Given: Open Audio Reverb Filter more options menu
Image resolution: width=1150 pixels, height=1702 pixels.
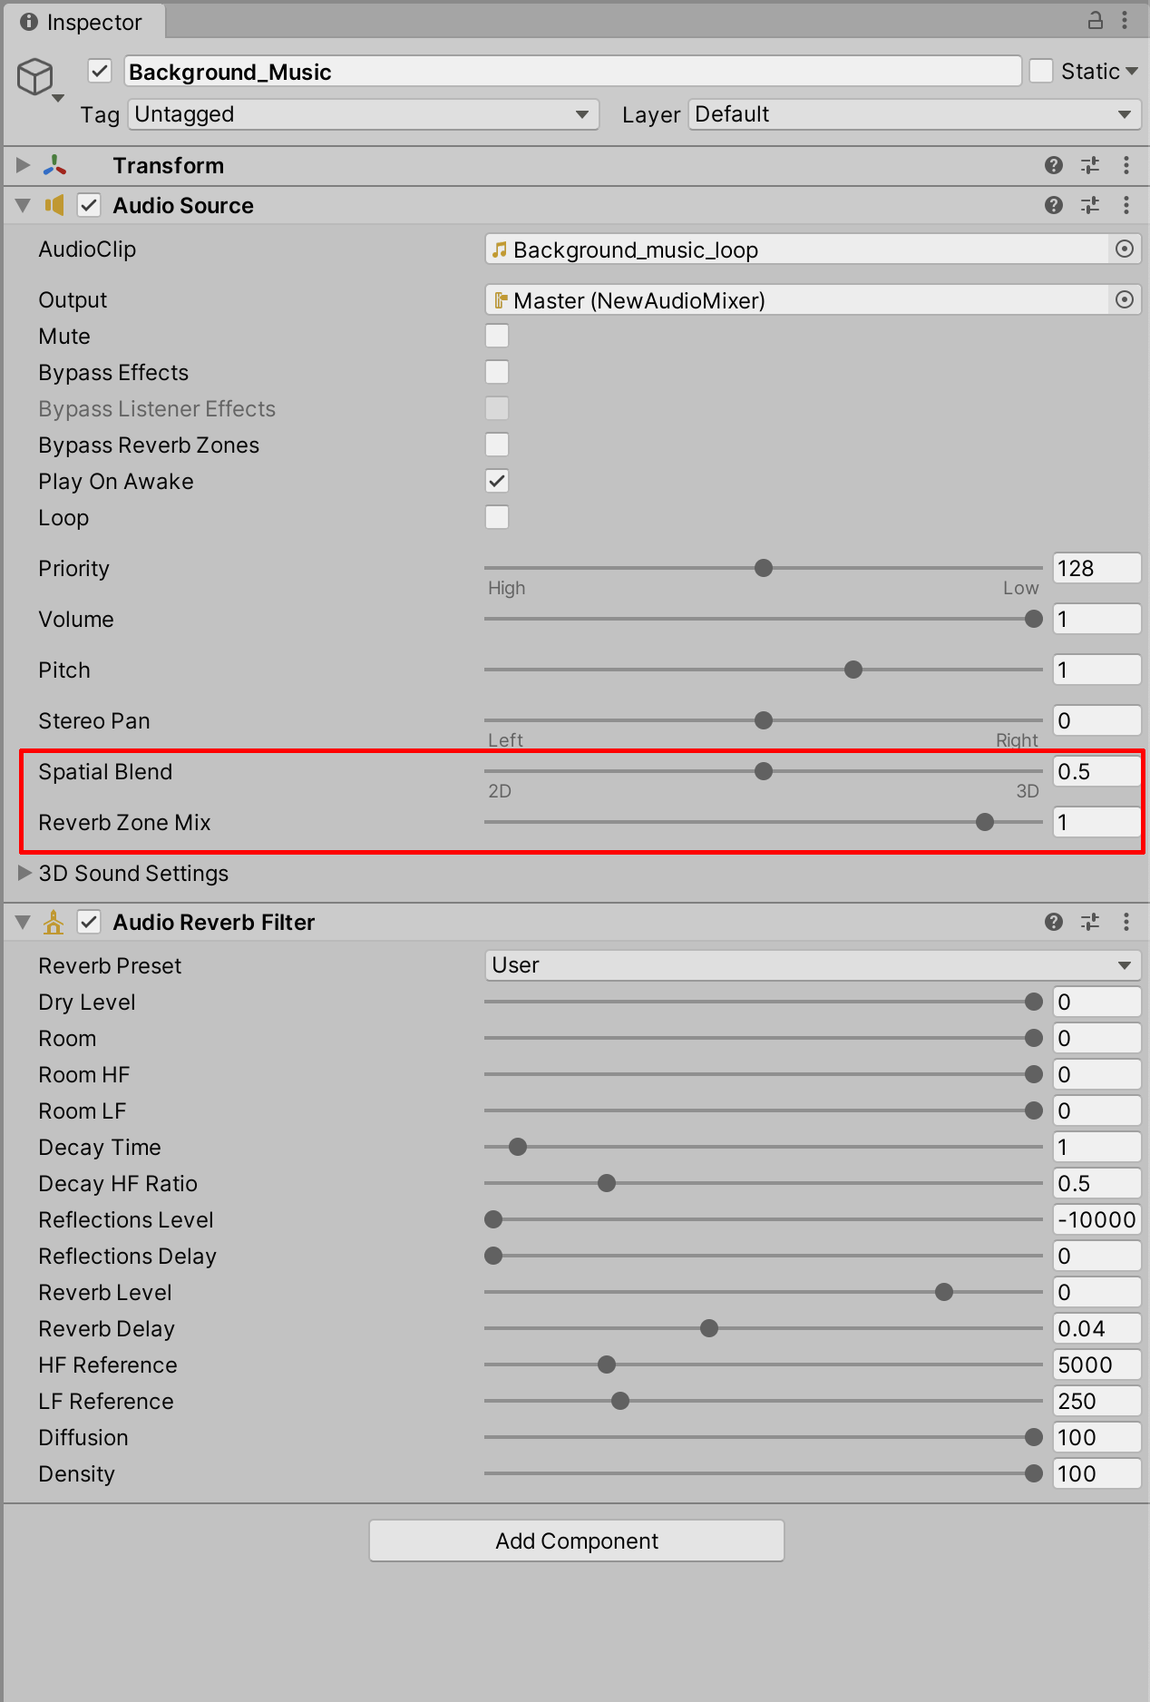Looking at the screenshot, I should pyautogui.click(x=1126, y=922).
